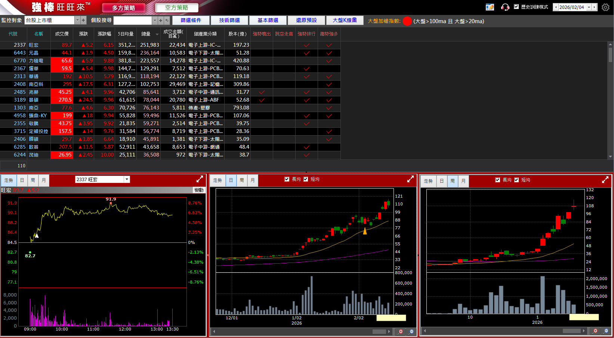Expand the 2337 旺宏 stock selector

pos(127,179)
